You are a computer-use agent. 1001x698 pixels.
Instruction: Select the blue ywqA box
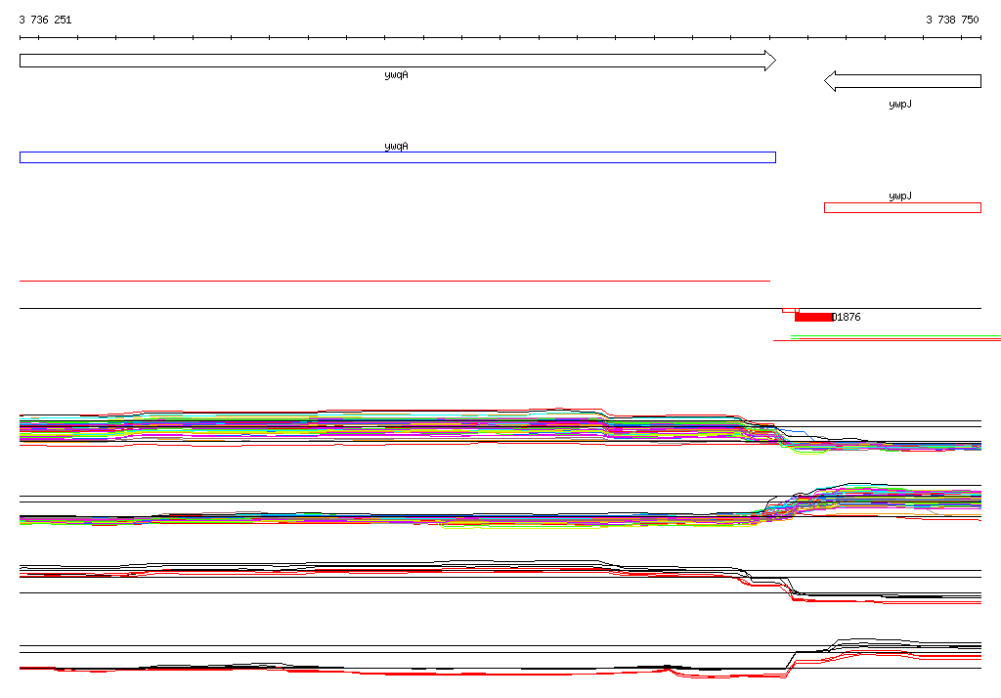point(398,157)
